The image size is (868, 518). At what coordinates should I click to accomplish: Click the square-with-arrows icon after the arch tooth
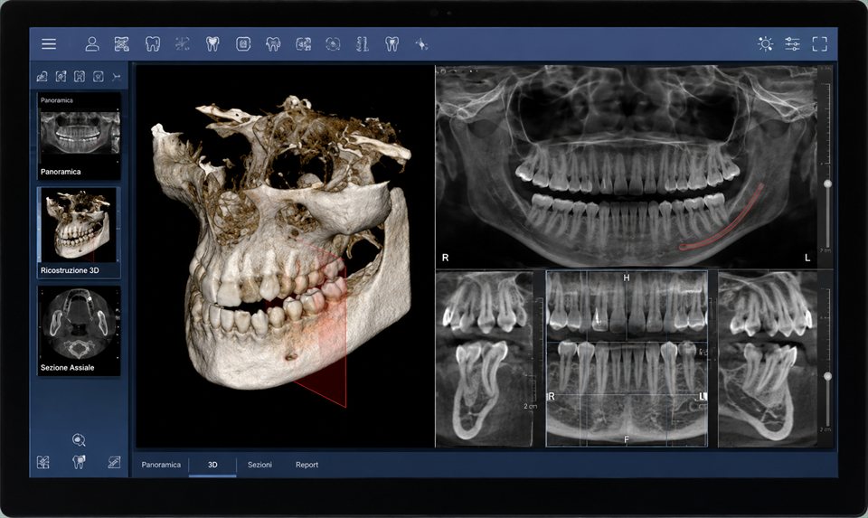click(304, 43)
